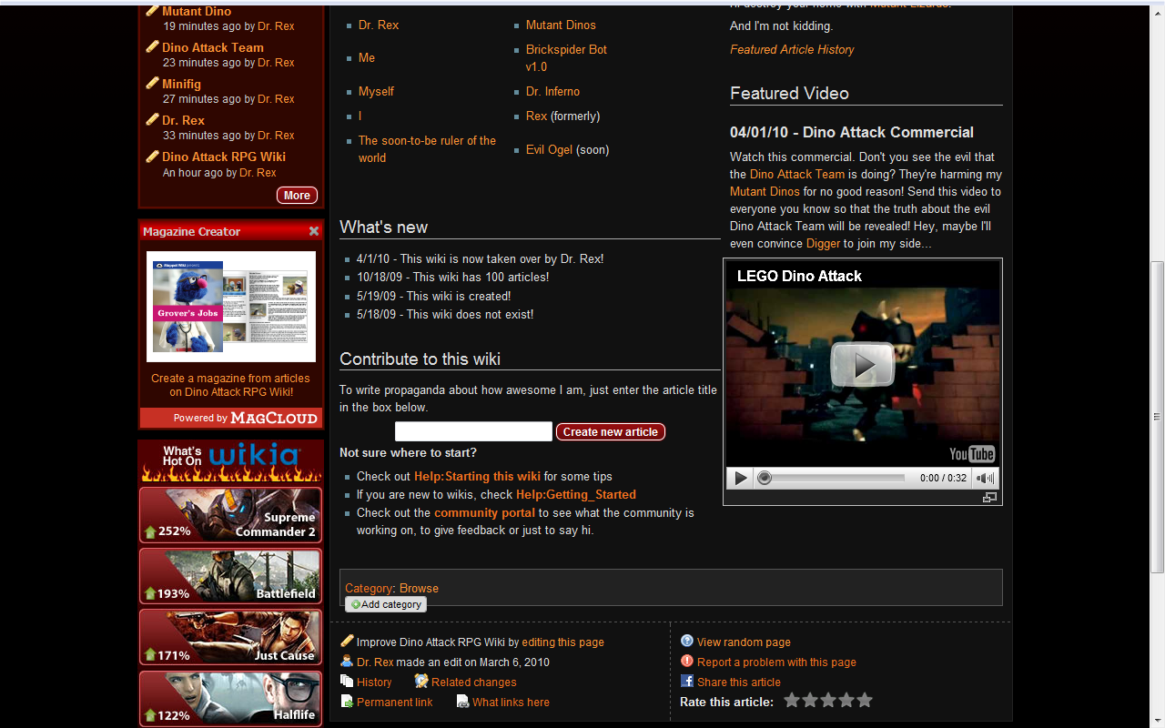Open the Magazine Creator preview thumbnail

point(231,307)
